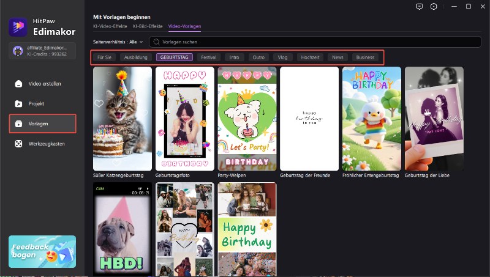
Task: Filter templates by Festival category
Action: coord(209,57)
